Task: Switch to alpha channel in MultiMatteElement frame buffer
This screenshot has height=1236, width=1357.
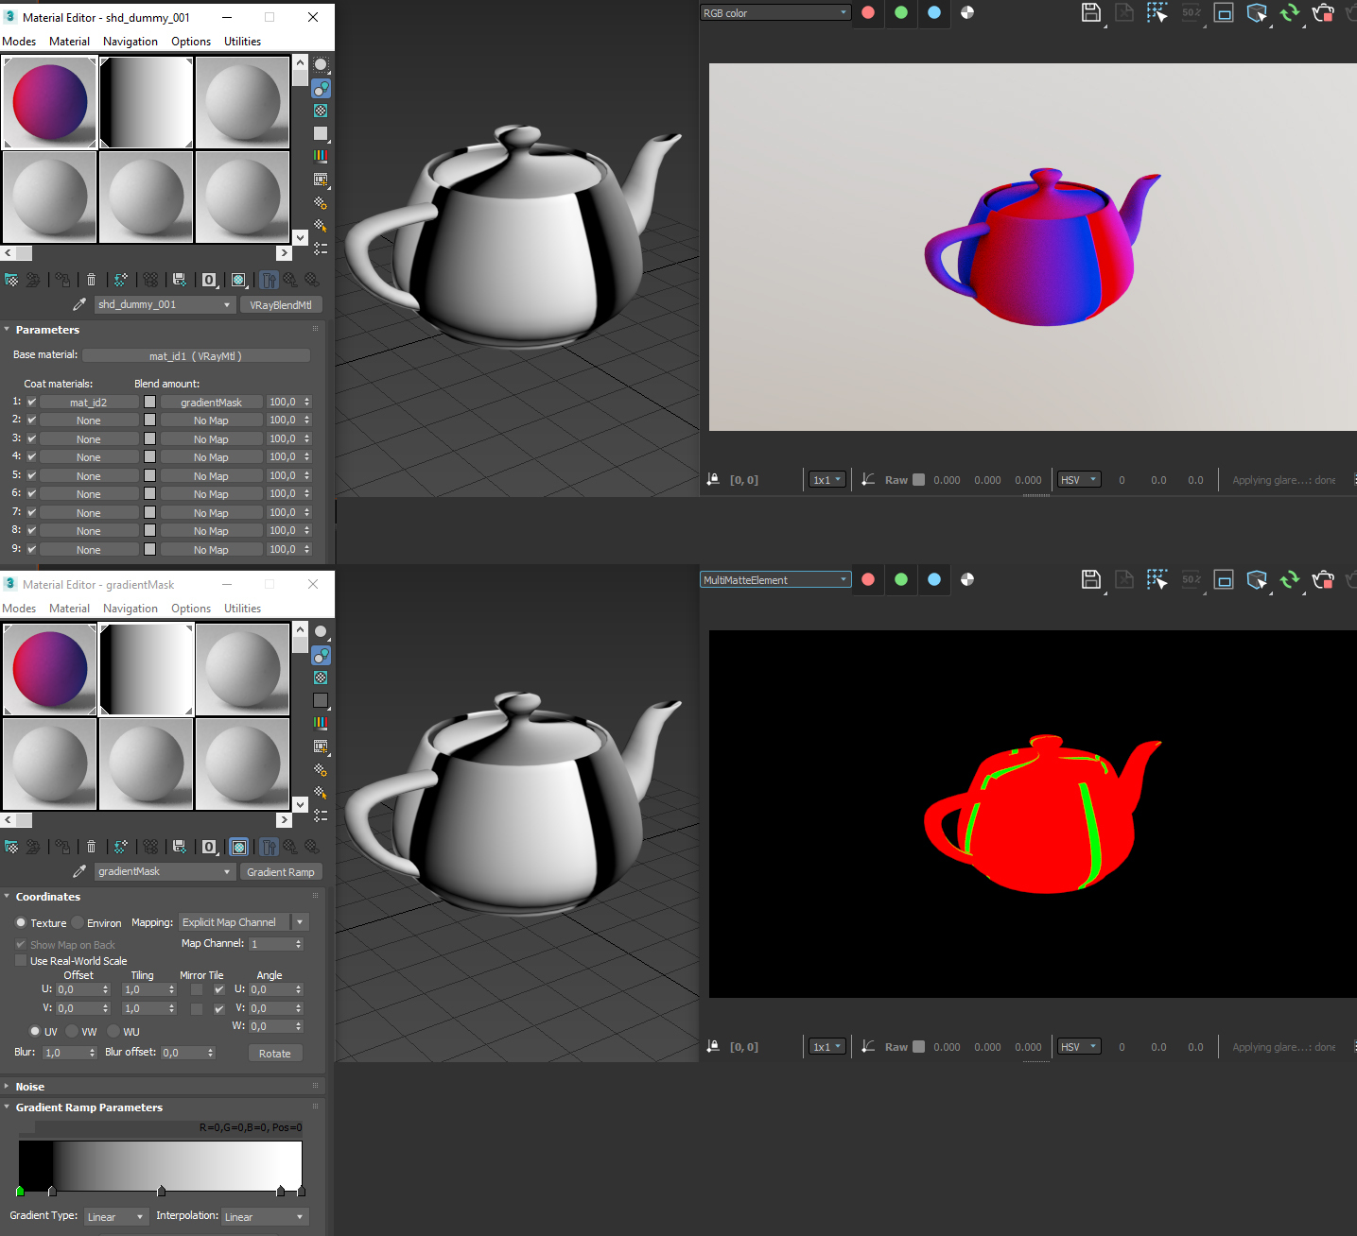Action: [967, 579]
